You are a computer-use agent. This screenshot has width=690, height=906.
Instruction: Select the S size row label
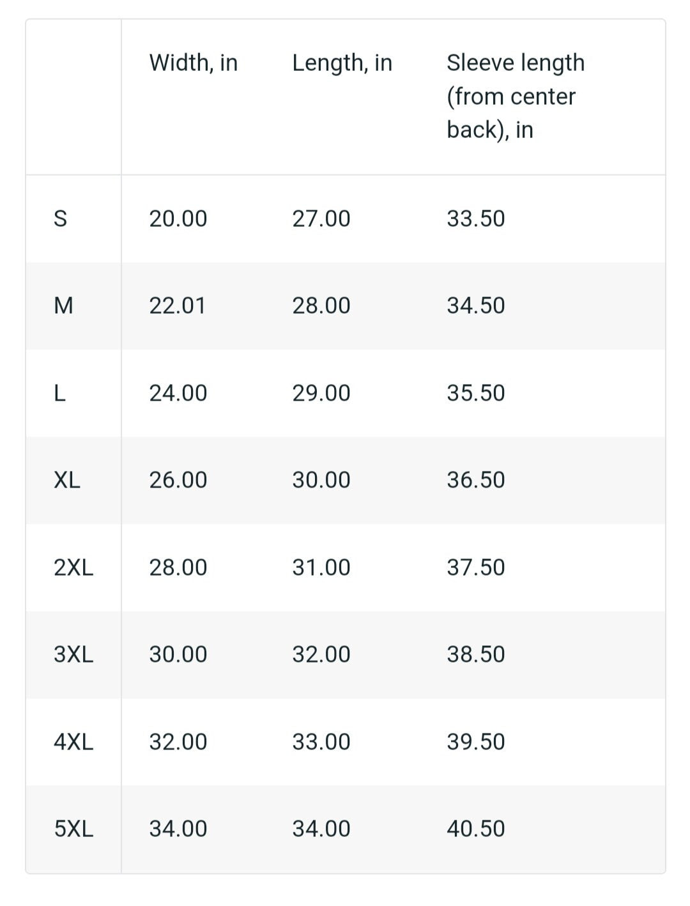click(60, 219)
